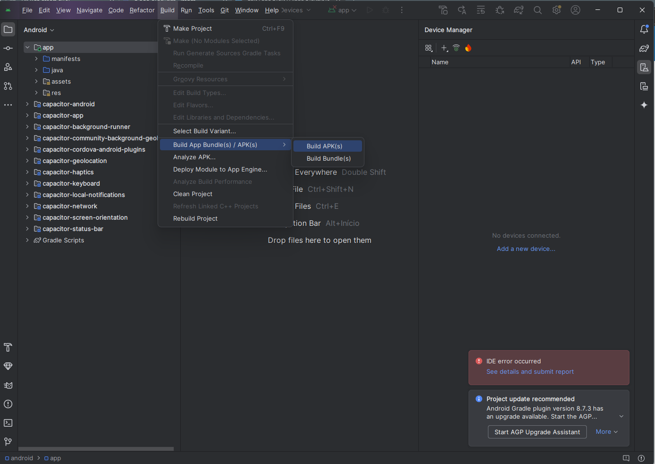
Task: Click the Search Everywhere magnifier icon
Action: [x=538, y=10]
